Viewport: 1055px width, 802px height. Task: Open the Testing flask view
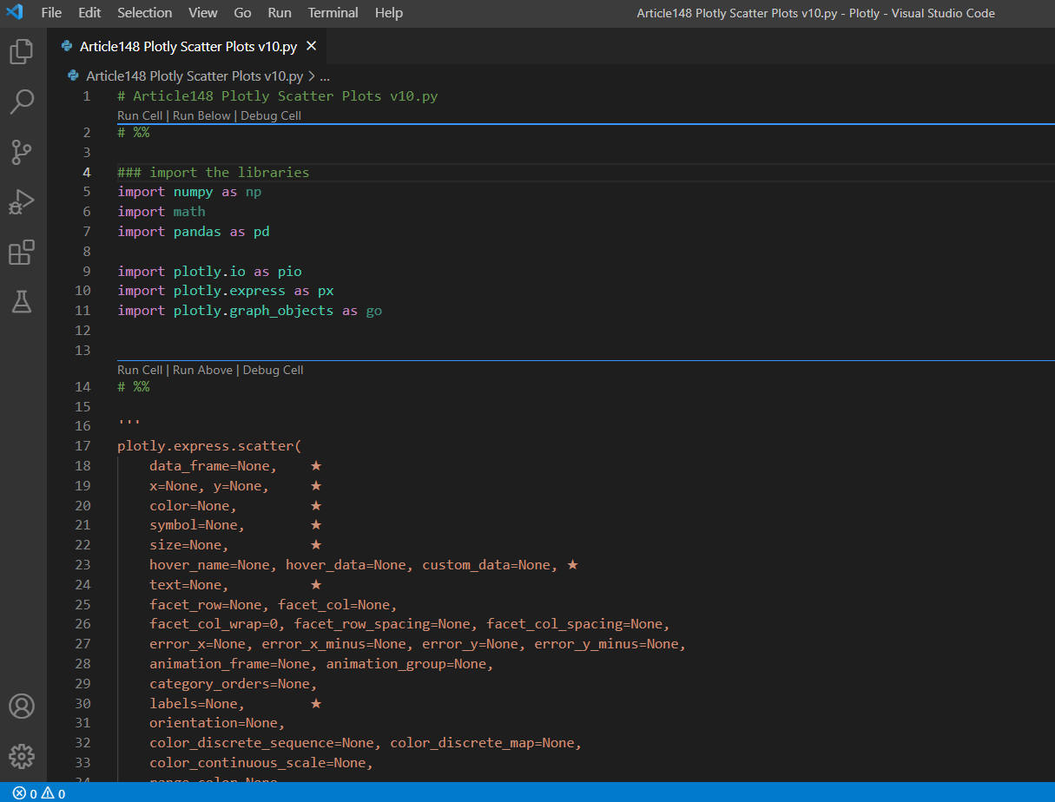[x=22, y=302]
